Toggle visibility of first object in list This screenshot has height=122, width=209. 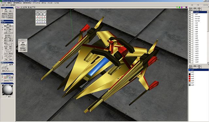coord(190,12)
